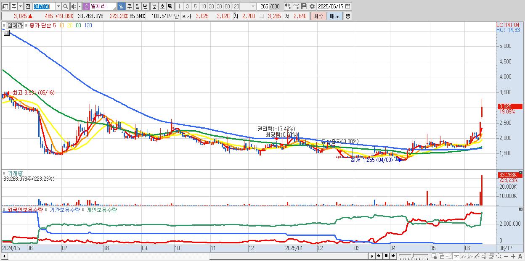Click the 거래량 volume panel label
This screenshot has height=261, width=525.
(x=15, y=173)
